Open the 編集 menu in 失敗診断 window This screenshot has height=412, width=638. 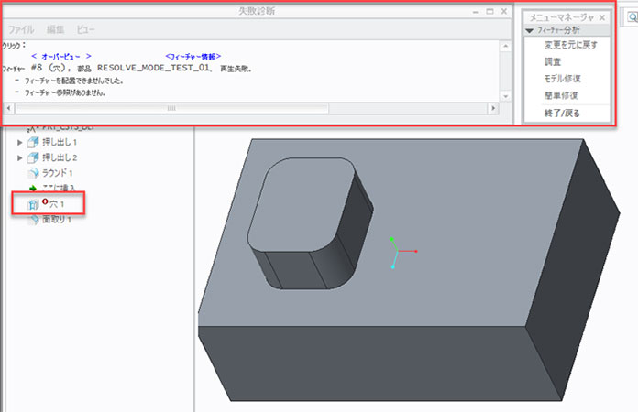point(56,29)
